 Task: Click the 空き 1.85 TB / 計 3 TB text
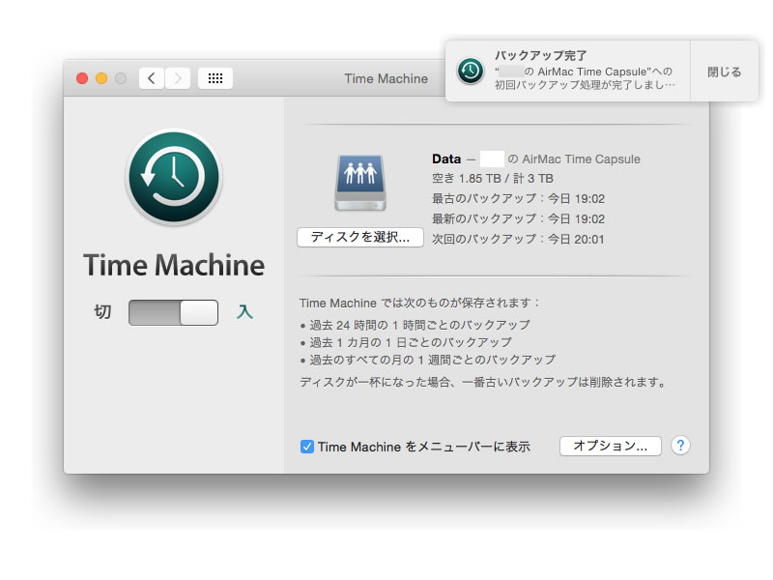pos(493,179)
